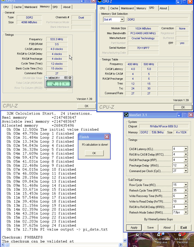Expand the Refresh Mode Select (RMS) dropdown
The height and width of the screenshot is (247, 194).
(186, 212)
